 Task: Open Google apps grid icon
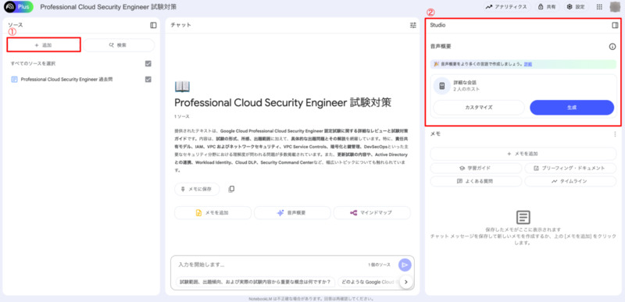click(599, 7)
